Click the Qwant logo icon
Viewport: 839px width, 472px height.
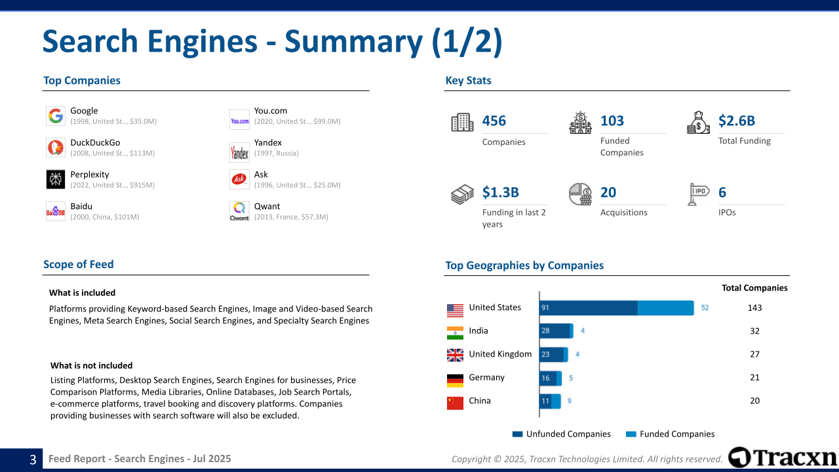click(x=239, y=211)
